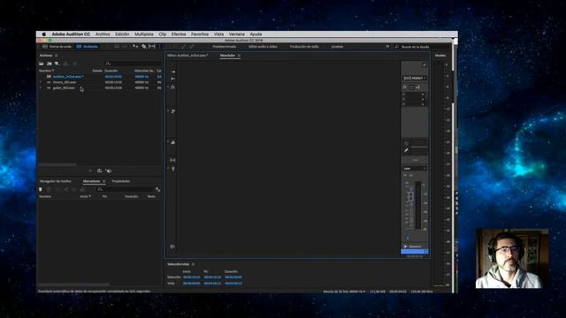Solo the Maestro channel with S button
This screenshot has width=566, height=318.
pyautogui.click(x=410, y=175)
